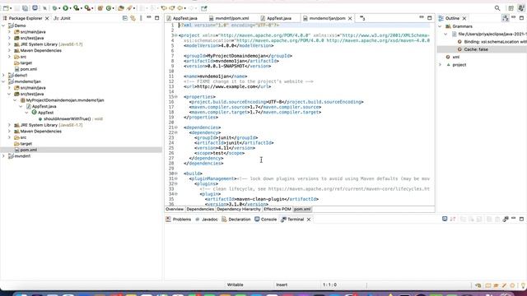Collapse the AppTest.java tree node
Image resolution: width=527 pixels, height=296 pixels.
coord(21,106)
